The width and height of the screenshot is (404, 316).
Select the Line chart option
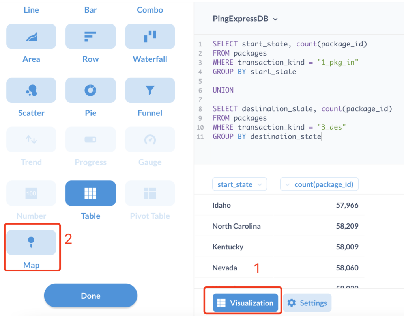(31, 10)
